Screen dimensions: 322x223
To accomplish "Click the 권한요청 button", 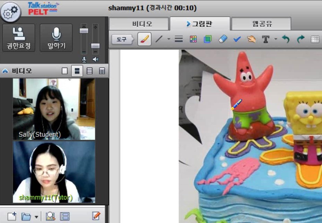I will 19,38.
